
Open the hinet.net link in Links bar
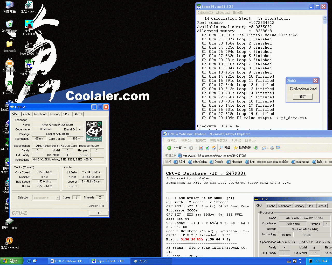[234, 162]
